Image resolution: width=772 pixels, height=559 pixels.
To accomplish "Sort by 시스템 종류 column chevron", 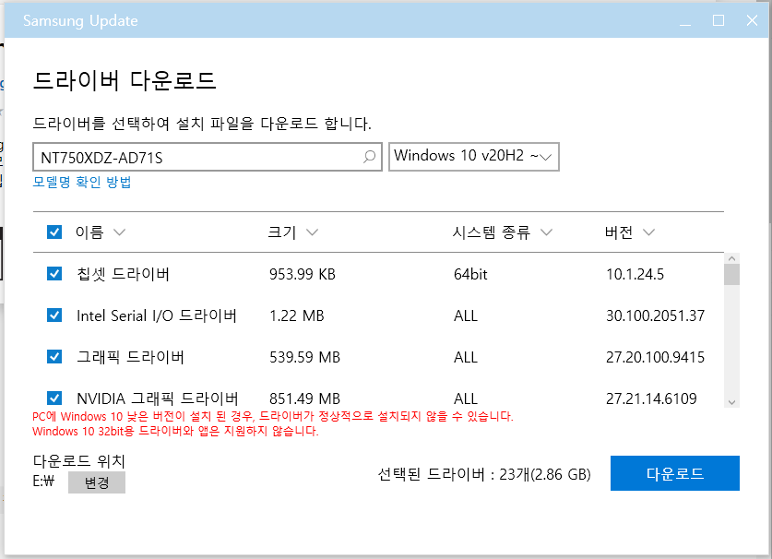I will click(547, 232).
